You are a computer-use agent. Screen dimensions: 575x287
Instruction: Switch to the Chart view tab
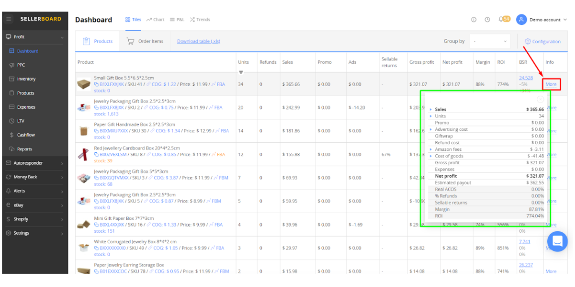point(155,20)
